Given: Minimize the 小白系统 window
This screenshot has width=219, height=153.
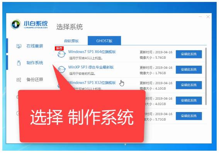Looking at the screenshot, I should point(200,17).
